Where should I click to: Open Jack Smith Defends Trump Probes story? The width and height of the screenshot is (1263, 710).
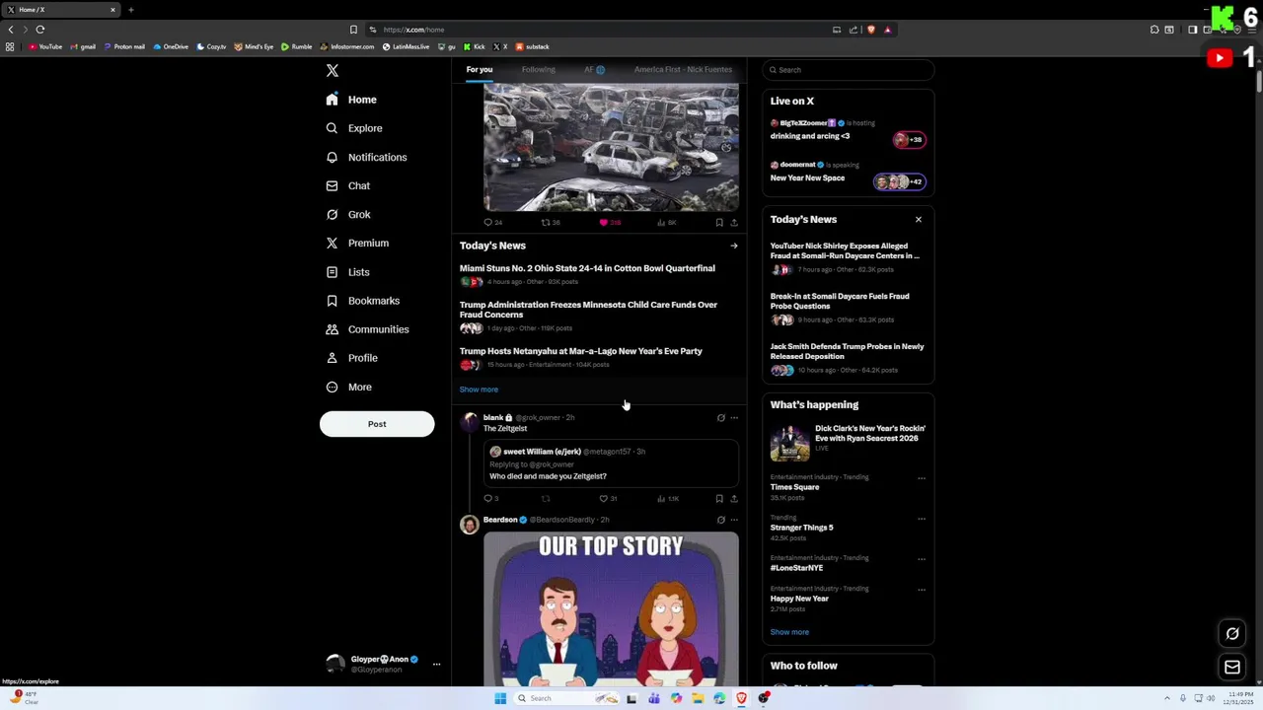point(847,351)
